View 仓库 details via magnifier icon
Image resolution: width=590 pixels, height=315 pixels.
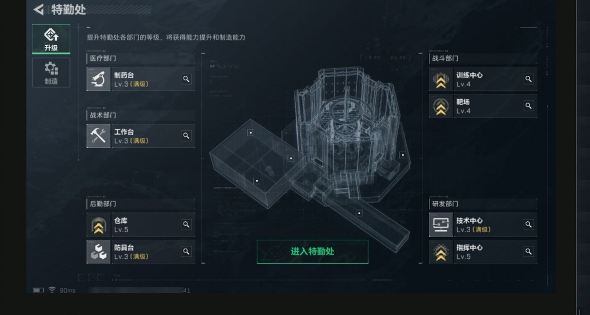click(x=186, y=225)
